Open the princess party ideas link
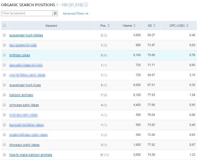 [x=24, y=105]
